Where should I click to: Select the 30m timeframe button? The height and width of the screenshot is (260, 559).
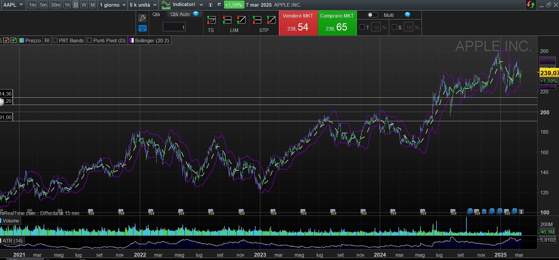click(55, 5)
